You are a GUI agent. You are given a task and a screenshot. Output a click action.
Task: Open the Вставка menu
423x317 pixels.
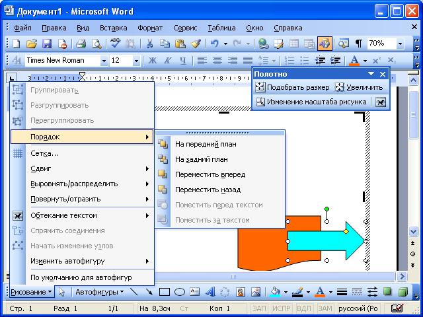(x=113, y=28)
